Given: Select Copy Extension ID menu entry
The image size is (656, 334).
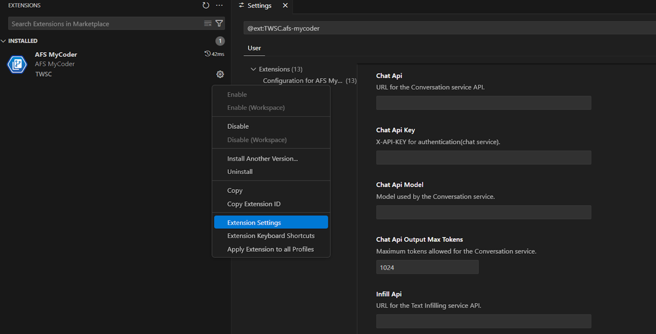Looking at the screenshot, I should 271,204.
